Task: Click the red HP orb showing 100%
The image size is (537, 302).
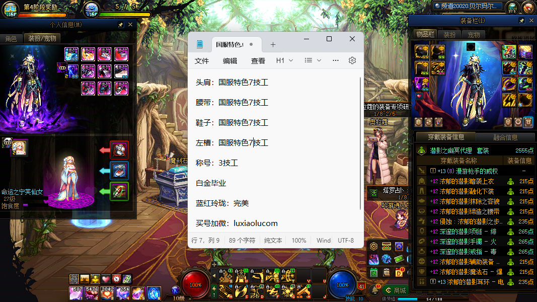Action: tap(195, 284)
